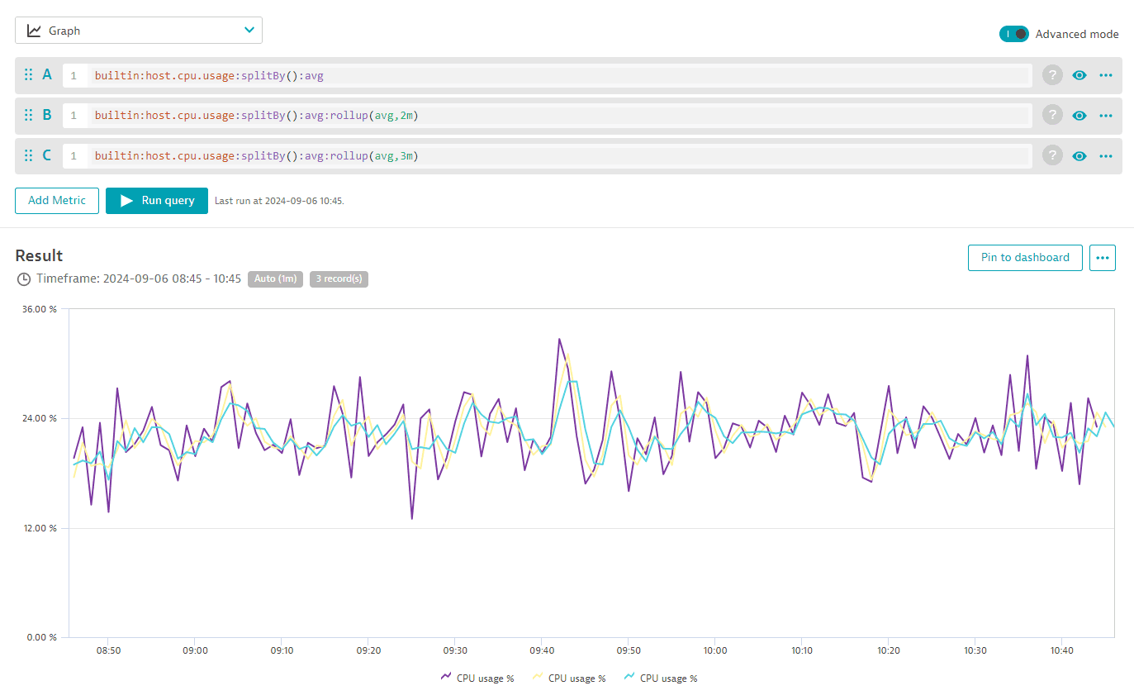
Task: Click the 3 record(s) badge
Action: coord(339,279)
